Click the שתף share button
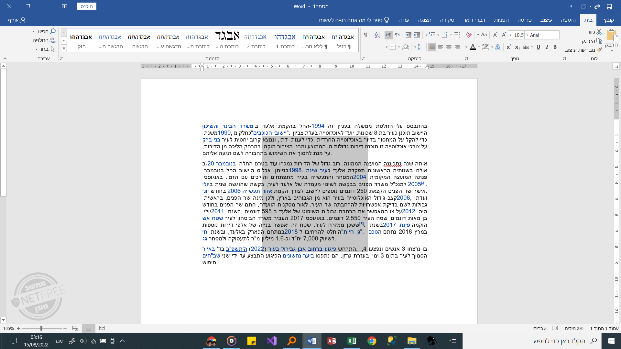This screenshot has height=349, width=621. tap(17, 20)
